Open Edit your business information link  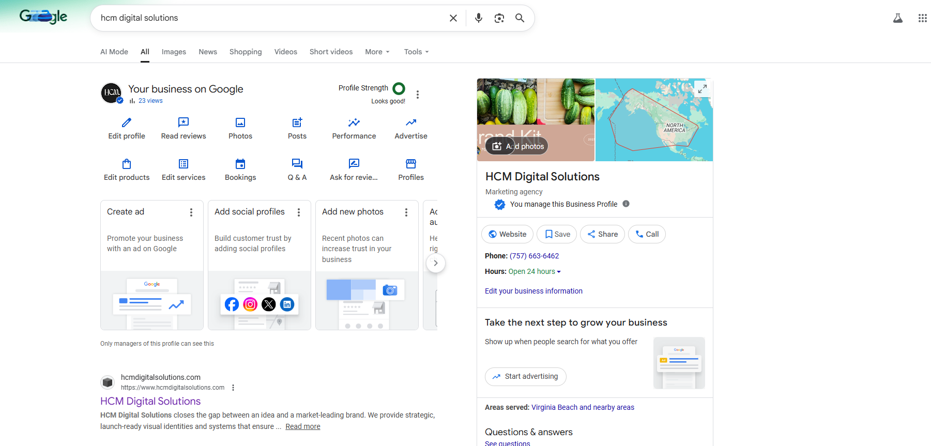(533, 291)
